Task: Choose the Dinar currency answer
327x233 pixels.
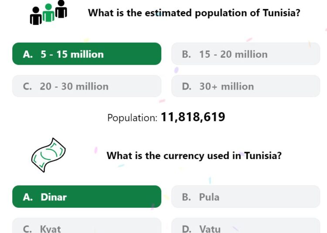Action: tap(87, 196)
